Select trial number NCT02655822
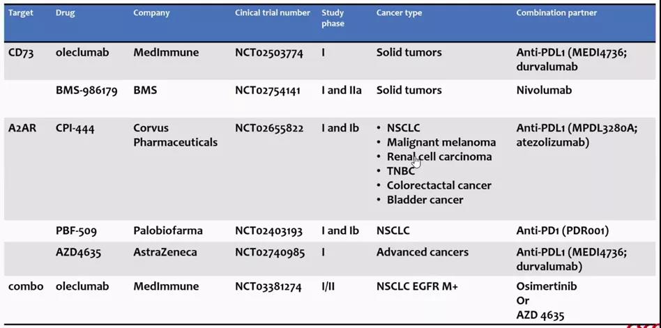 [269, 128]
